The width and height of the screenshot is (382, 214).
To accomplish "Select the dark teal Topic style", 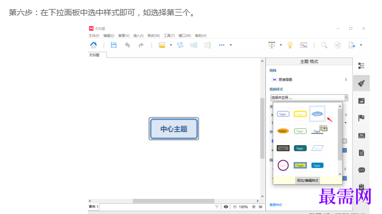I will point(300,148).
